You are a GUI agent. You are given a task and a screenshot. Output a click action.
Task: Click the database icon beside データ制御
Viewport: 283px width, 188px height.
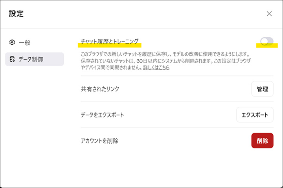12,59
